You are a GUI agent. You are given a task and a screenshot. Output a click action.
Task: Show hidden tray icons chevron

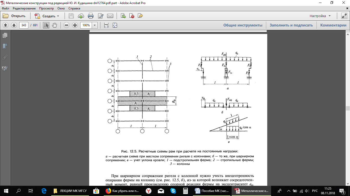click(289, 191)
